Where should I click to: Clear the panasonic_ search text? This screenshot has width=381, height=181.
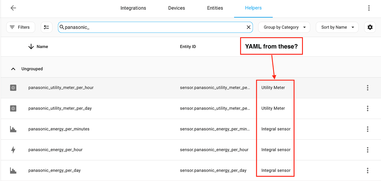point(248,27)
